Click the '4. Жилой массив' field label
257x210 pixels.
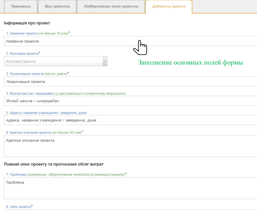coord(30,93)
